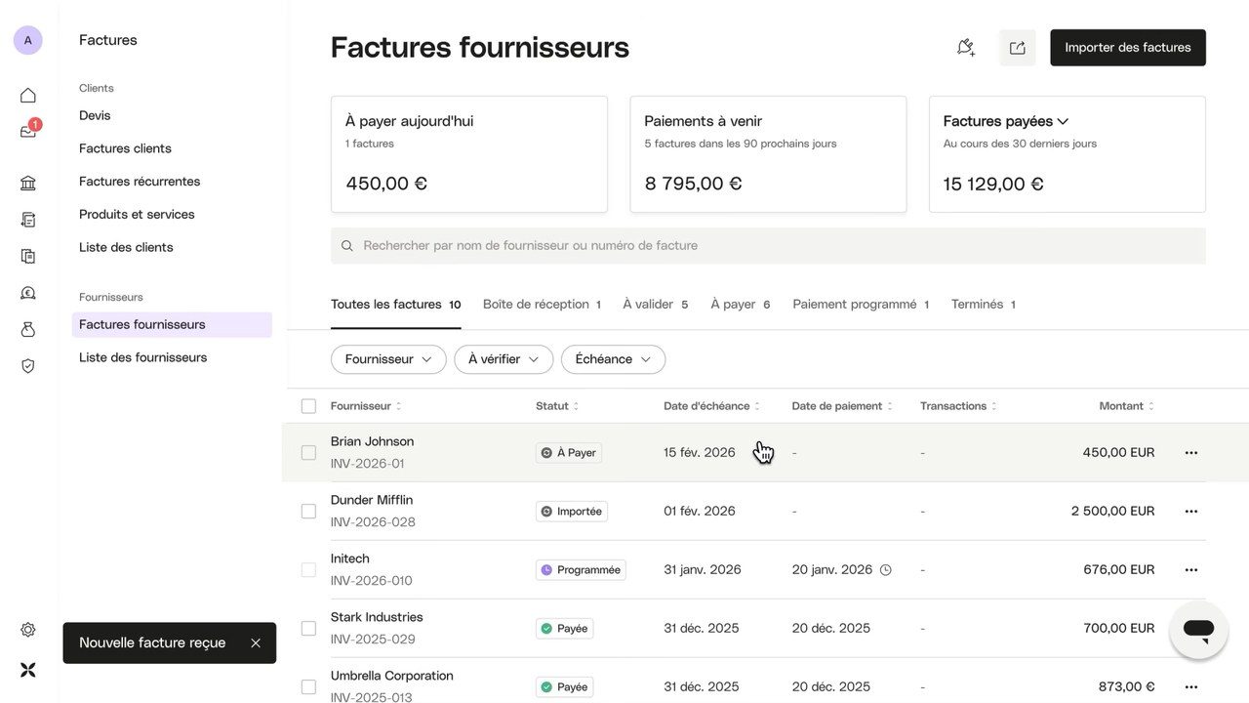The height and width of the screenshot is (703, 1249).
Task: Check the Umbrella Corporation row checkbox
Action: coord(308,687)
